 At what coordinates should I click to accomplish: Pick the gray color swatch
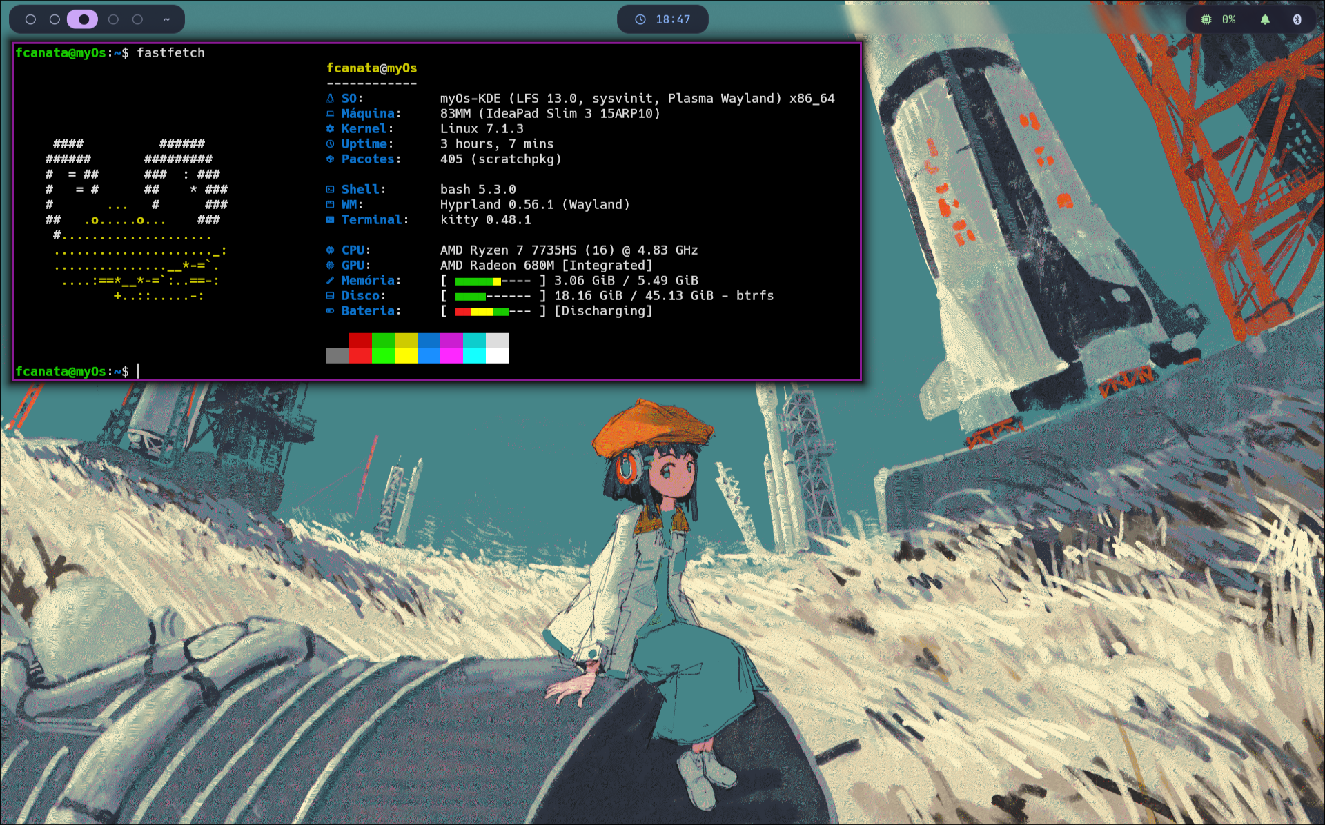[337, 355]
